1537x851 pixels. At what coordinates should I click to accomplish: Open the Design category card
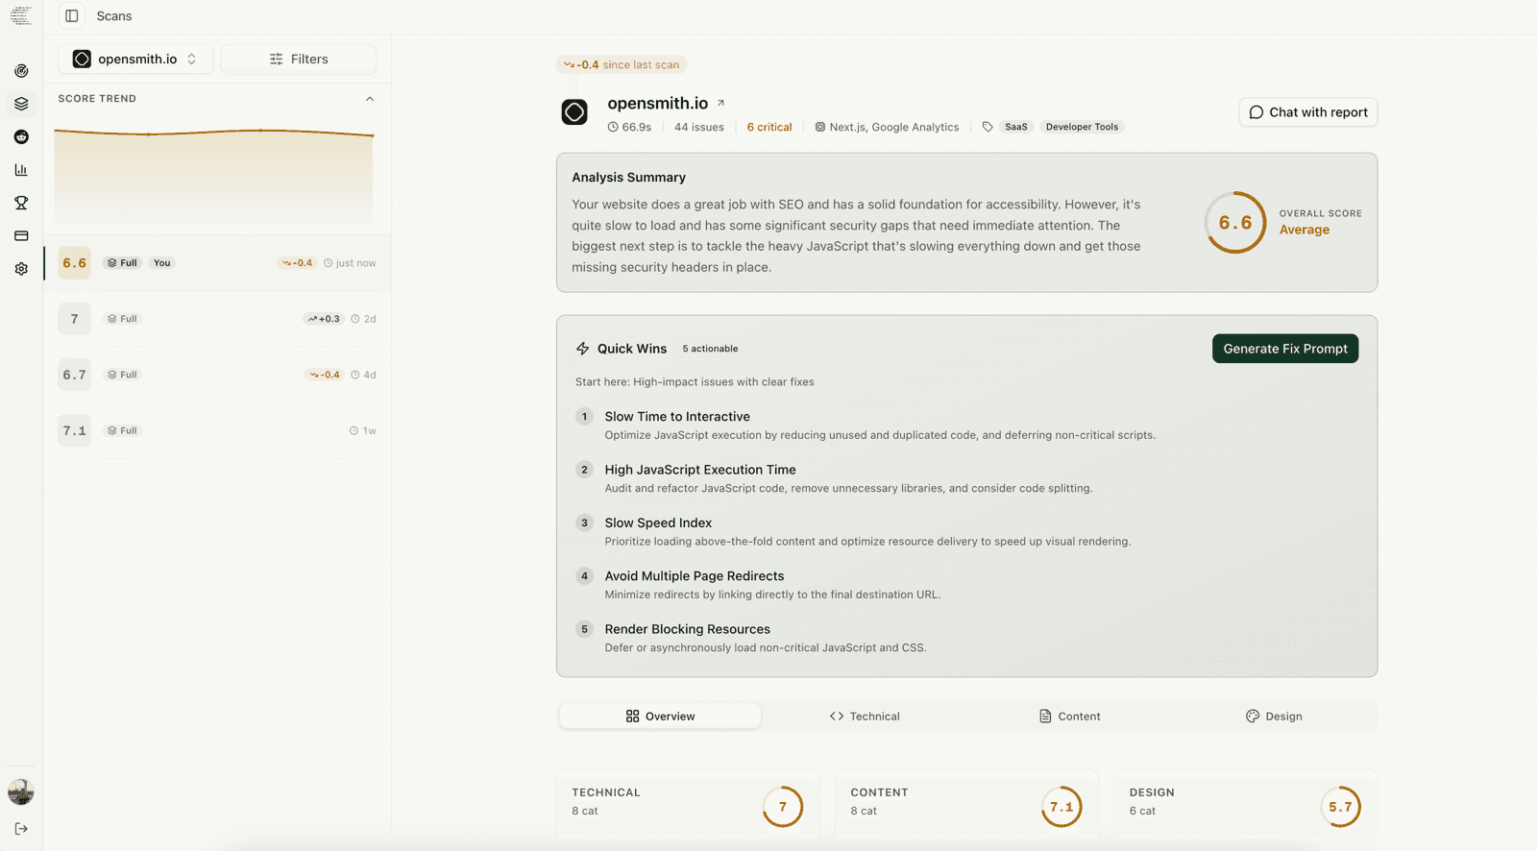point(1246,805)
